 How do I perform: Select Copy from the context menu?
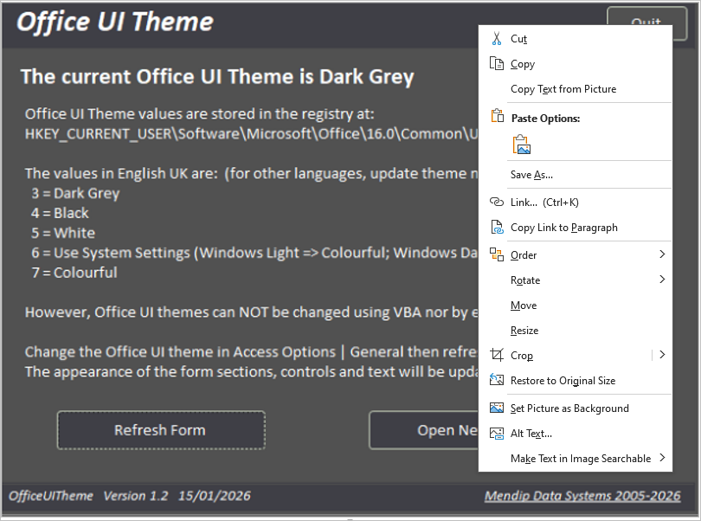[x=575, y=64]
